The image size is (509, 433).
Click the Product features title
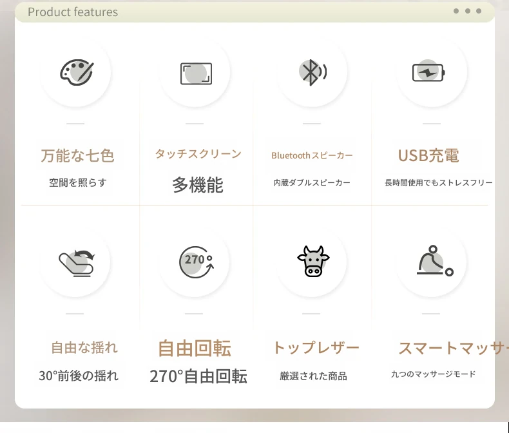click(x=73, y=12)
